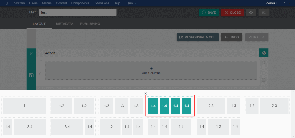Click the Undo button
The height and width of the screenshot is (138, 295).
coord(231,37)
